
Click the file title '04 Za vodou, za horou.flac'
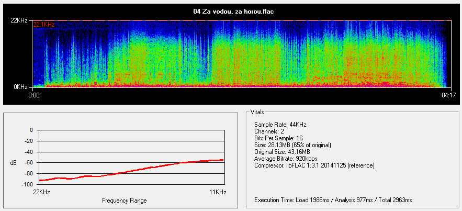click(231, 11)
